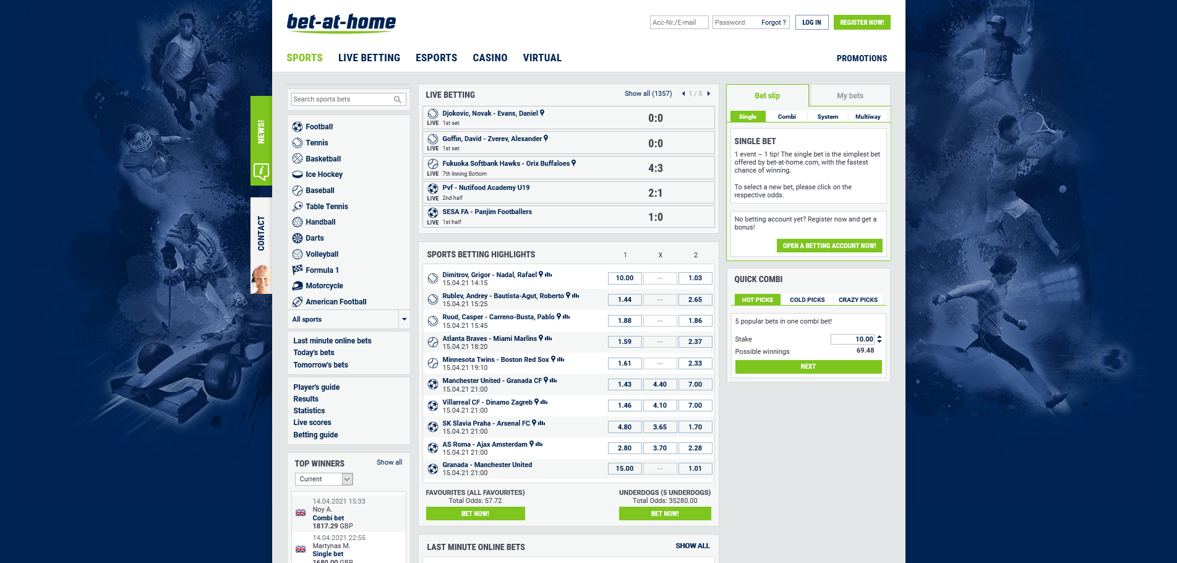Open ESPORTS in main navigation

click(437, 58)
